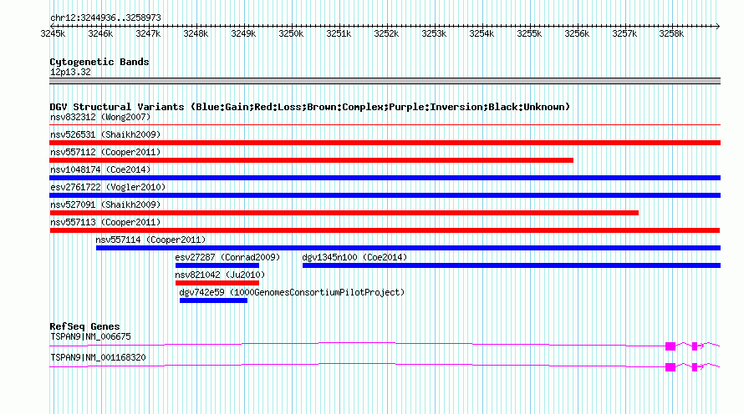Select the blue bar under dgv742e59

tap(213, 300)
